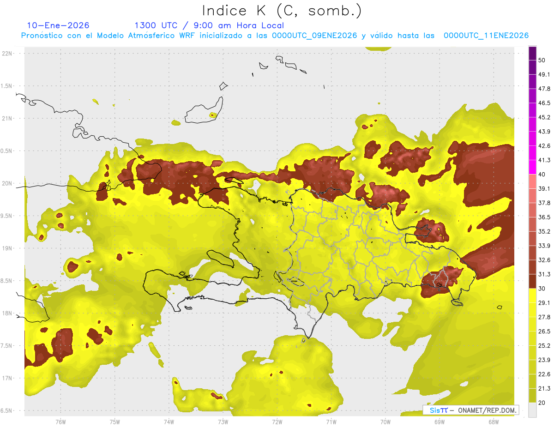Click the "ONAMET/REP.DOM." credit label
This screenshot has width=554, height=428.
(x=487, y=410)
